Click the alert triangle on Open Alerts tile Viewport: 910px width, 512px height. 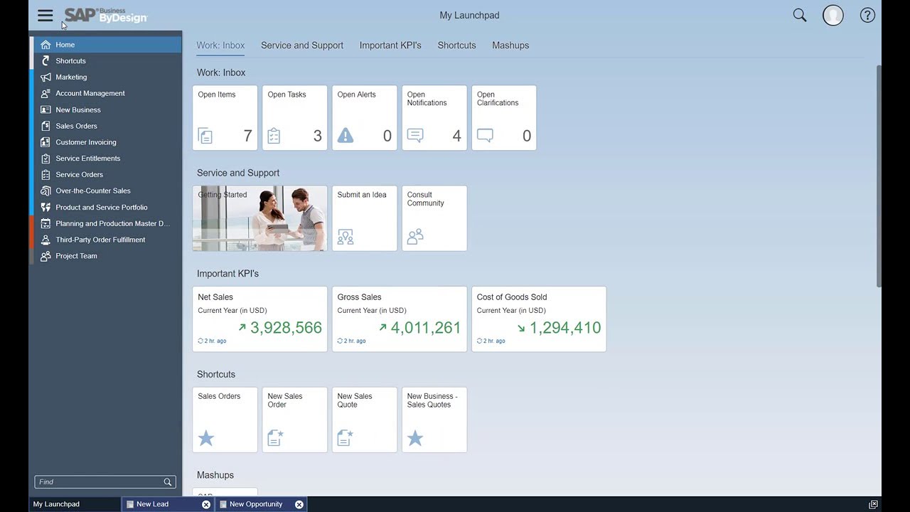[x=346, y=135]
